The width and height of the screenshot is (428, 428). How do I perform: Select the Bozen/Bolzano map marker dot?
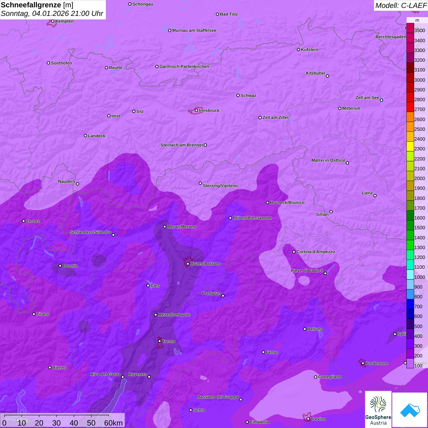click(188, 264)
